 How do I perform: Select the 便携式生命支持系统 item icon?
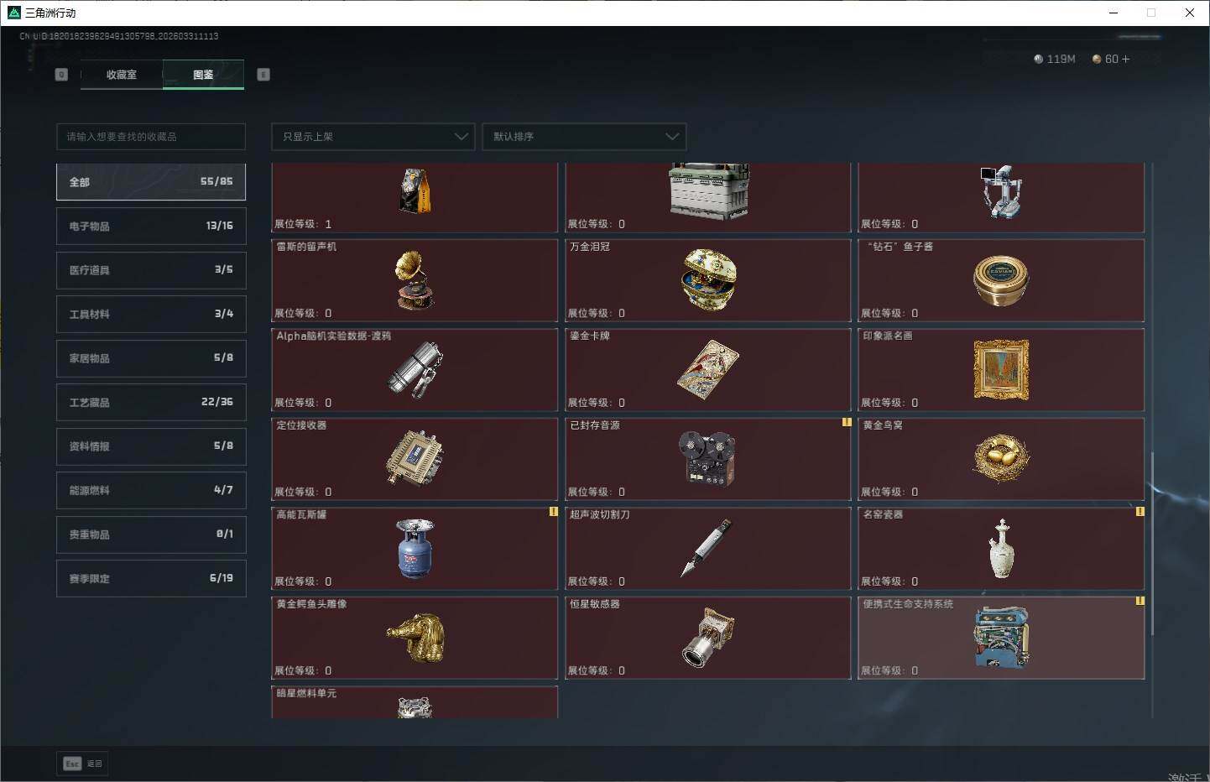point(1001,638)
